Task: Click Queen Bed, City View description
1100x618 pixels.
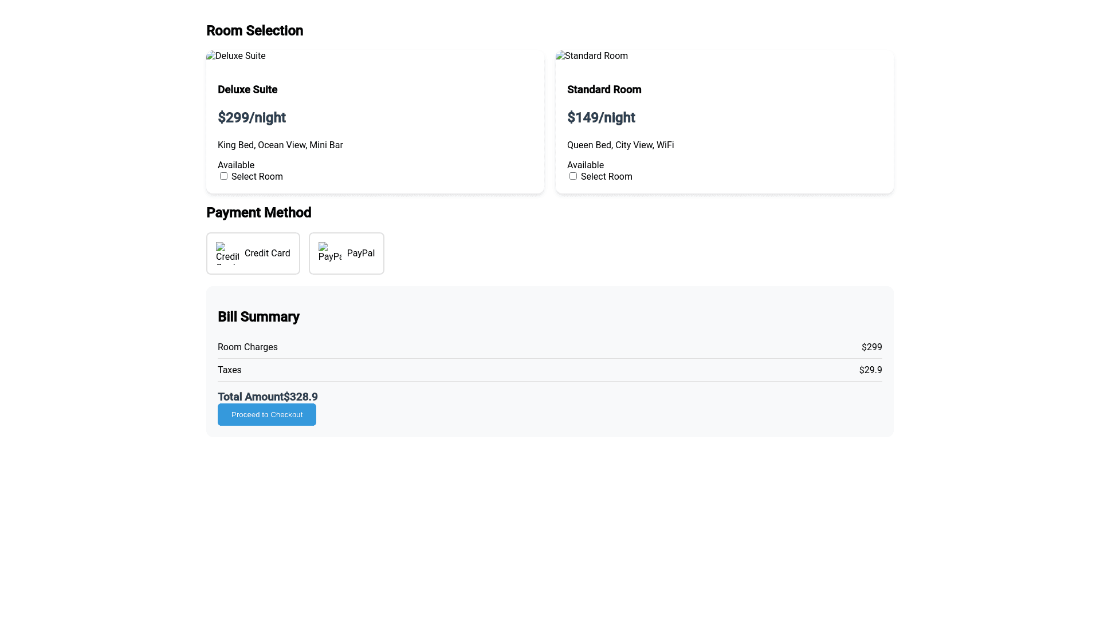Action: 620,145
